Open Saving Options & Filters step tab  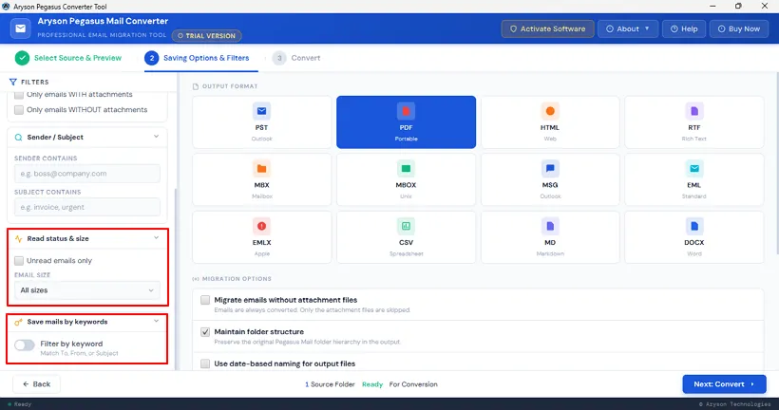click(198, 58)
